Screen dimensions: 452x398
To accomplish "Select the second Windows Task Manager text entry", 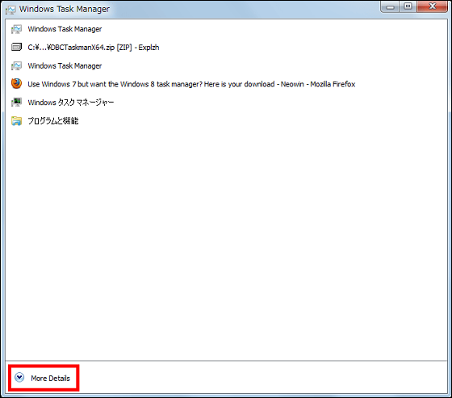I will click(65, 65).
